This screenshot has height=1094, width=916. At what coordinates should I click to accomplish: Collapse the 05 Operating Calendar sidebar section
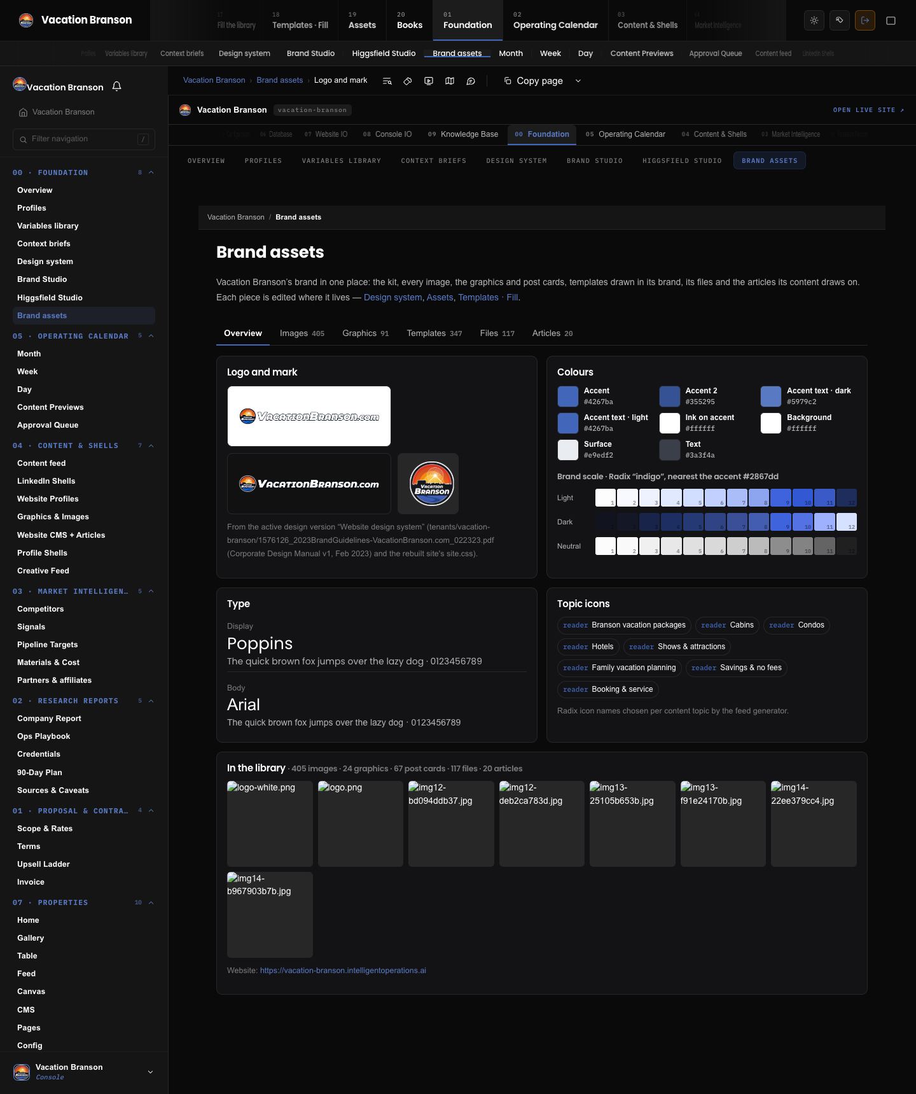point(151,336)
